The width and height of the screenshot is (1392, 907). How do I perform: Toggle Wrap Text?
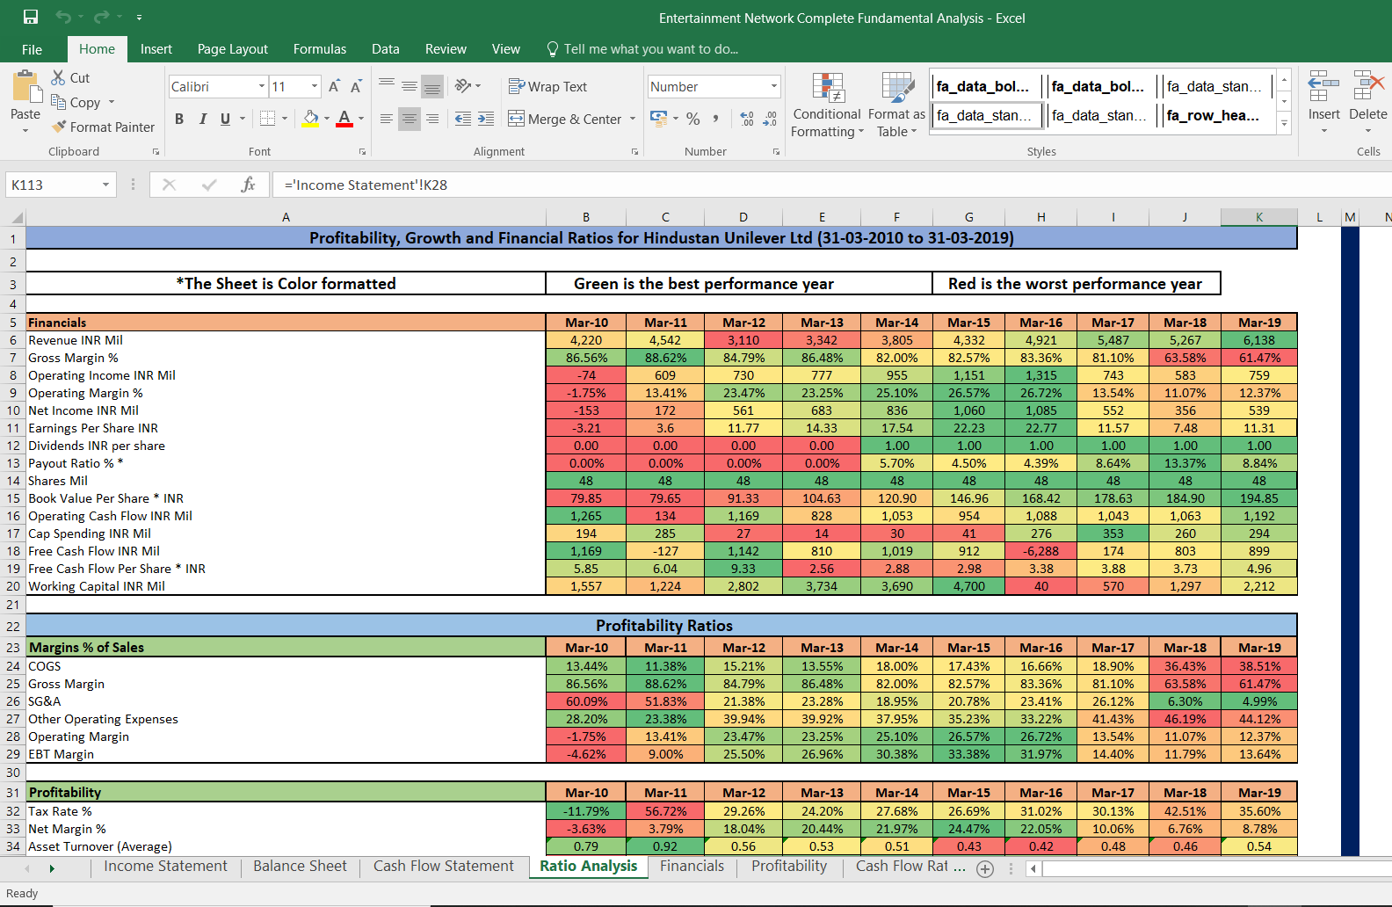[547, 86]
